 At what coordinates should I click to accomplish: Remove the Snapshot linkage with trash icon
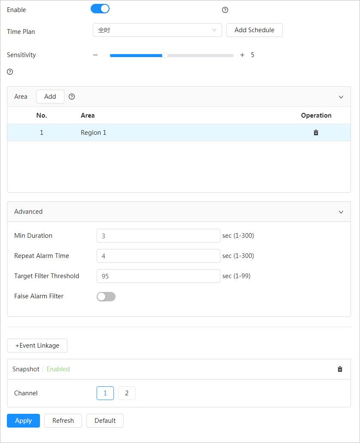click(340, 369)
